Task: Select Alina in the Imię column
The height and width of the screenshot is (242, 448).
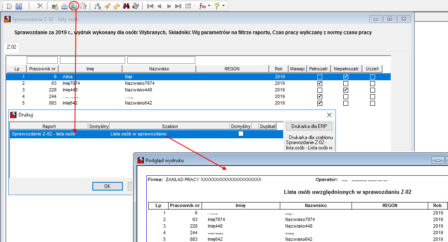Action: point(68,77)
